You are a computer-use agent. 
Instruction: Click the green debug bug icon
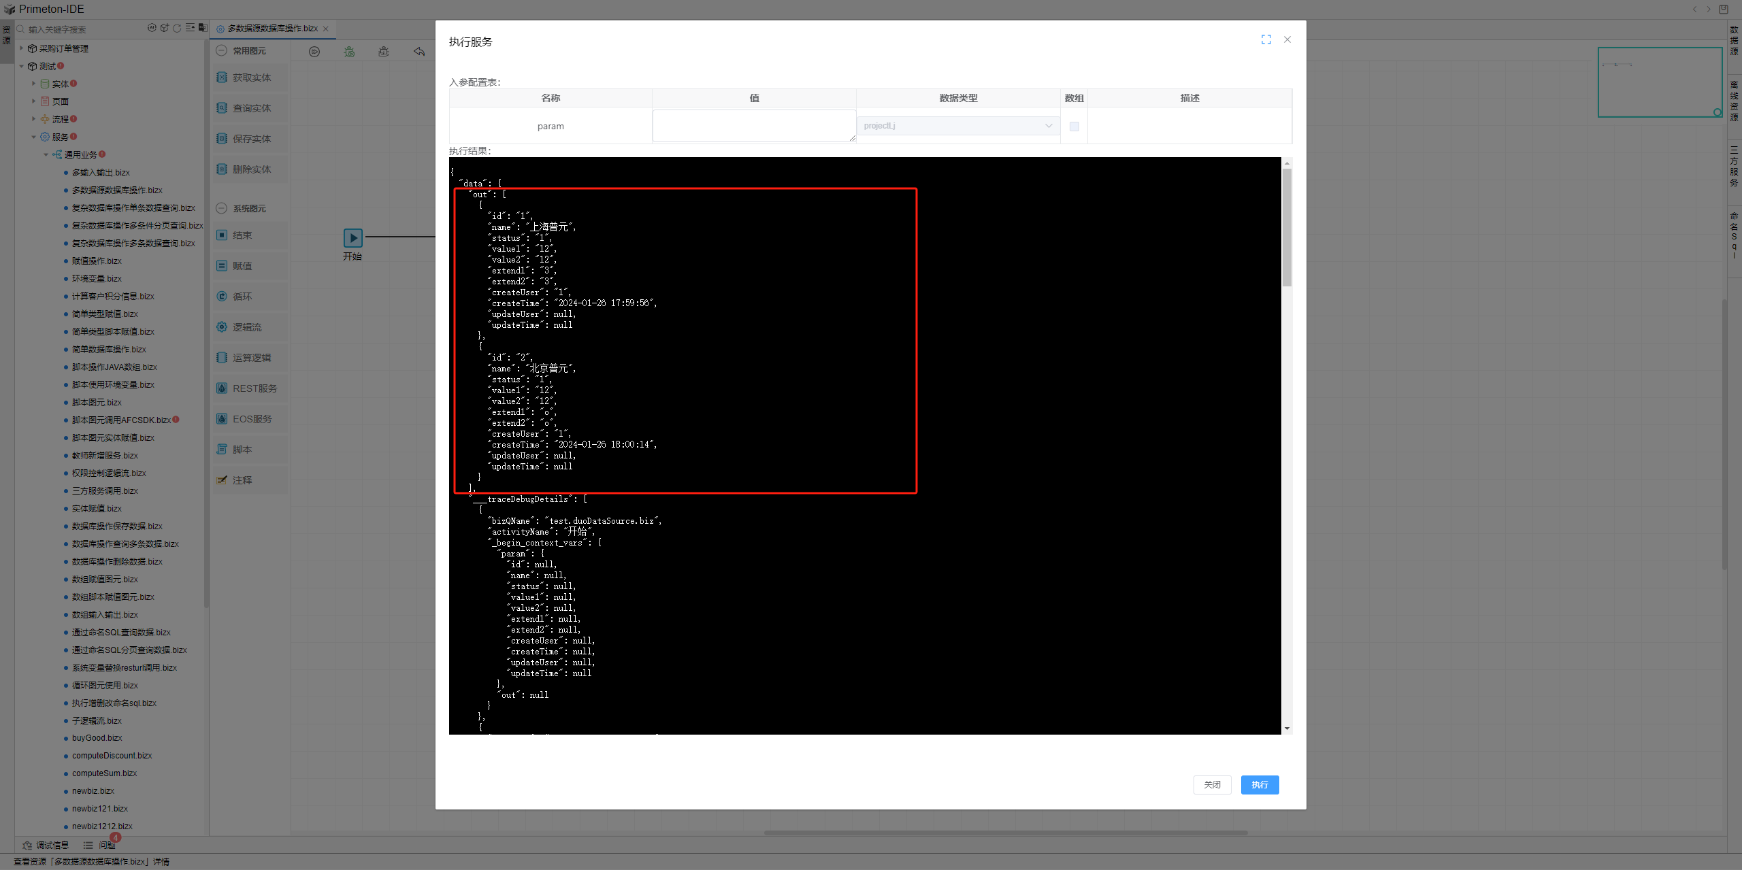tap(349, 52)
